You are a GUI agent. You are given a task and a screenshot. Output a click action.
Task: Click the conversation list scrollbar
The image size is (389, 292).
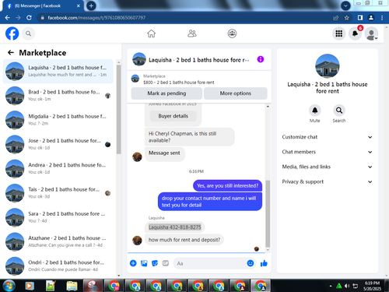pyautogui.click(x=119, y=109)
